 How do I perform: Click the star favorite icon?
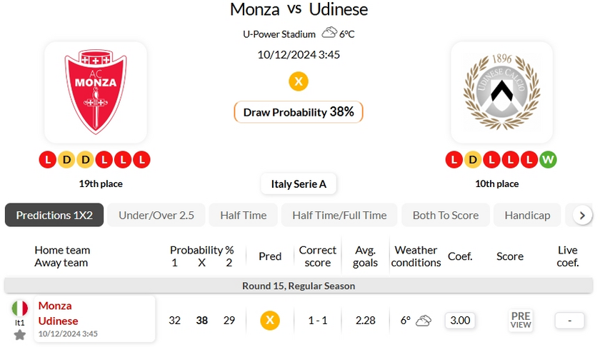20,335
